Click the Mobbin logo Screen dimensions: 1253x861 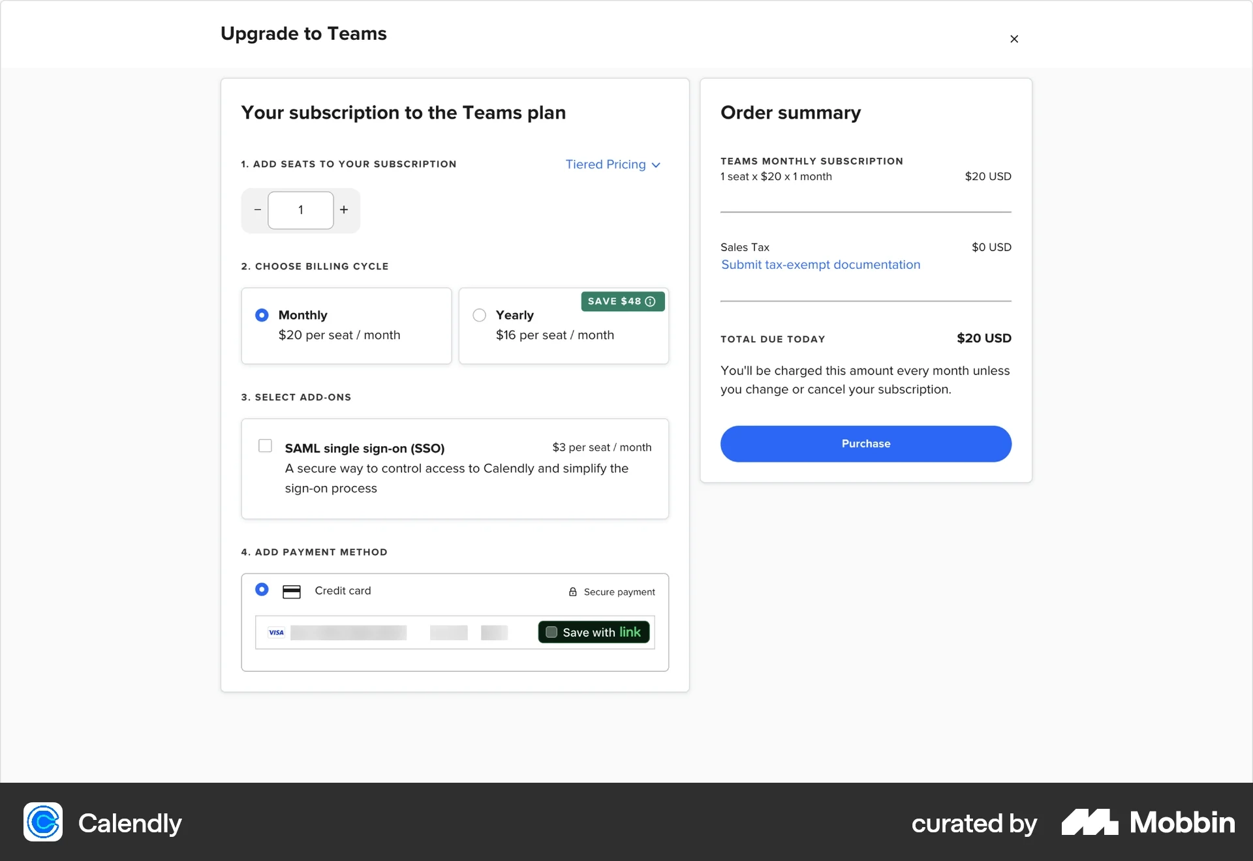(1148, 822)
